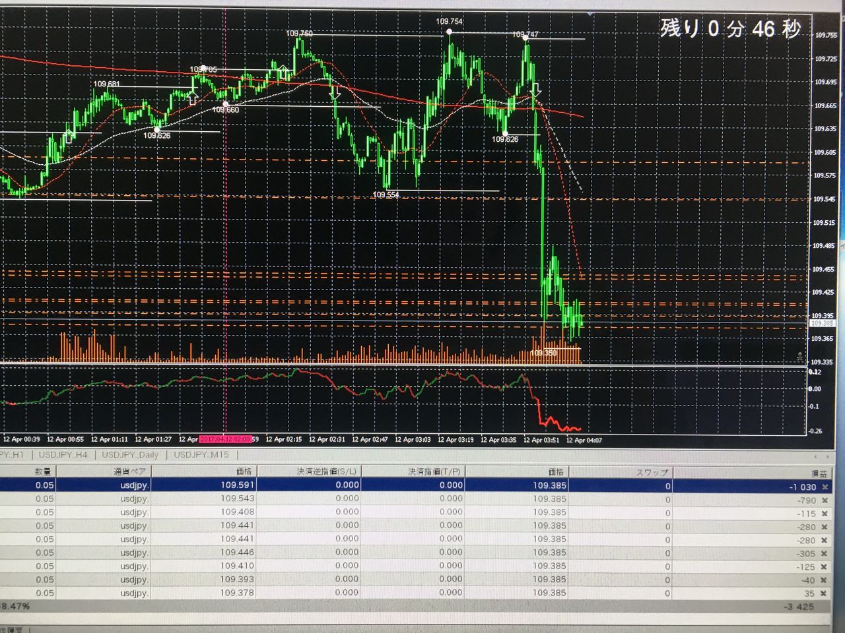Click the down arrow signal after 109.750 peak

tap(335, 92)
